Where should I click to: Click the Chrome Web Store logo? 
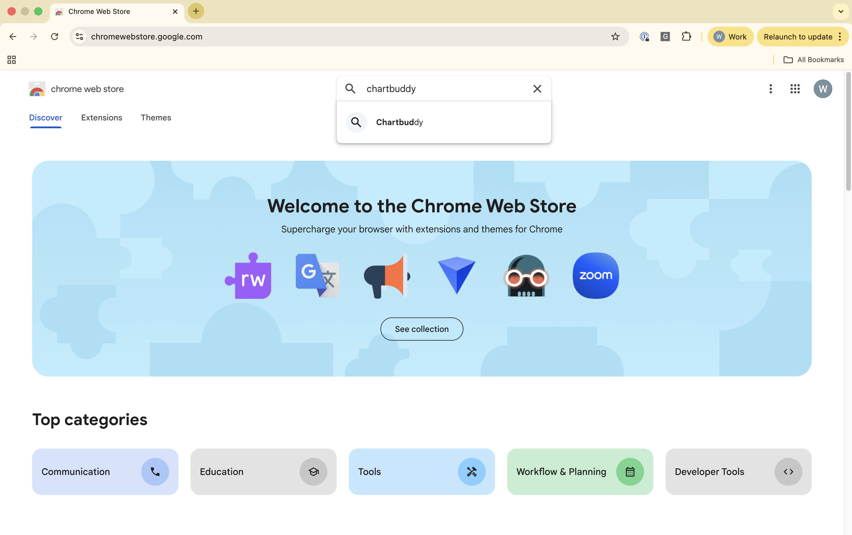pyautogui.click(x=37, y=88)
